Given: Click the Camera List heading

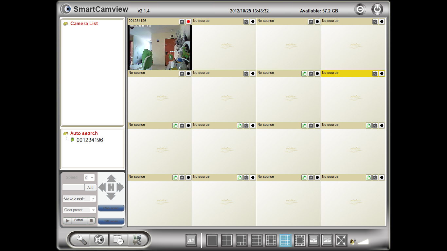Looking at the screenshot, I should (84, 24).
